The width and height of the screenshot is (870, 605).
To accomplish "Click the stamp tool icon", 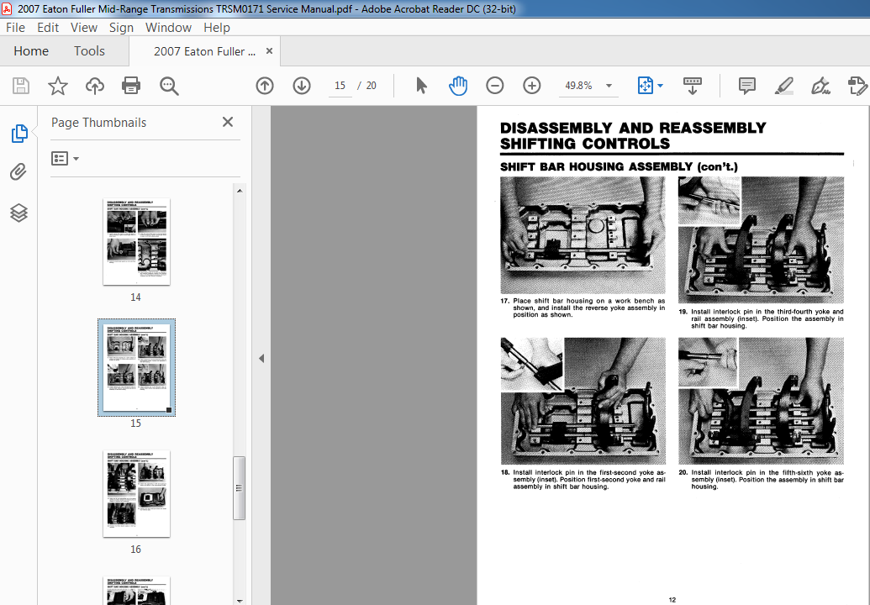I will tap(857, 86).
